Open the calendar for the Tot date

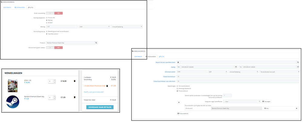(298, 67)
